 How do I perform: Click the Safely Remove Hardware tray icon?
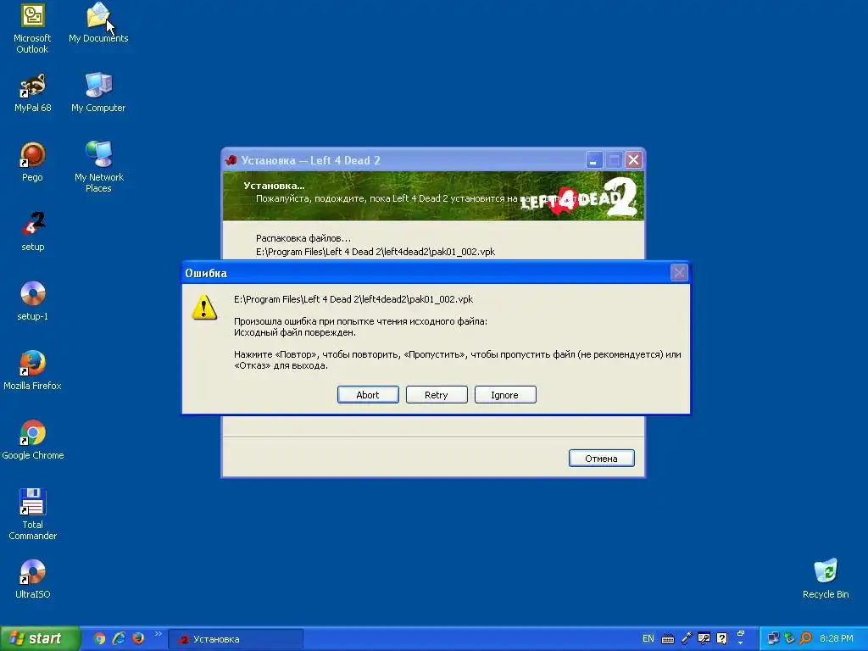pos(790,638)
